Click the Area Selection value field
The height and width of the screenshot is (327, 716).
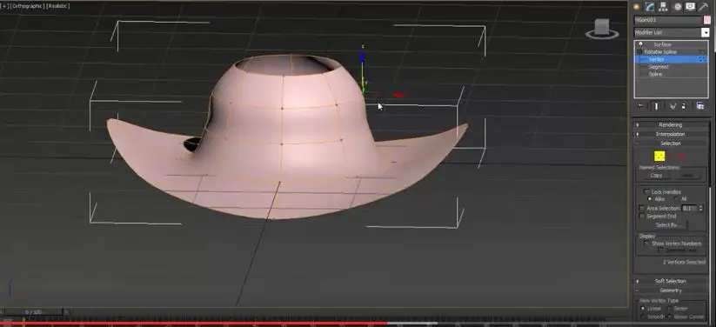click(691, 208)
